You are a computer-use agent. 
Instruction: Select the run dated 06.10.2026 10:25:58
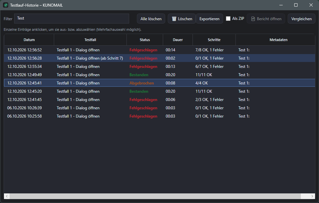[x=159, y=116]
